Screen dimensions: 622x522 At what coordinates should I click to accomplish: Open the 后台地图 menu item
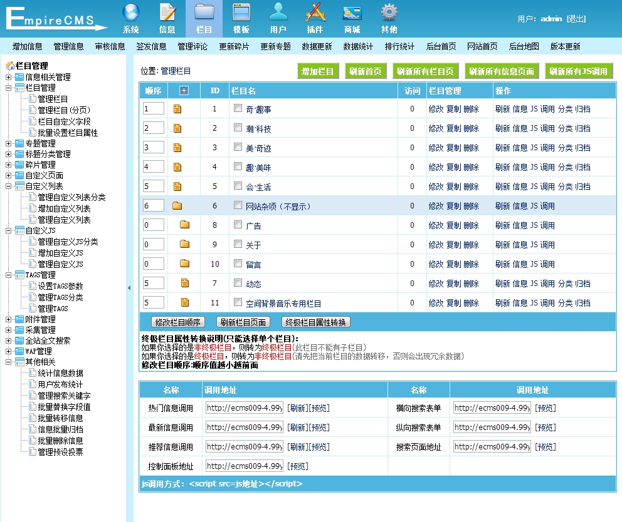tap(524, 46)
